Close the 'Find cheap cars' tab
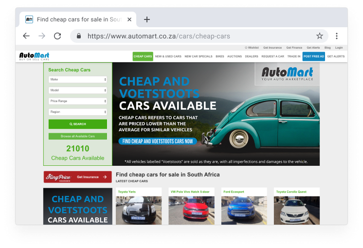 (129, 19)
